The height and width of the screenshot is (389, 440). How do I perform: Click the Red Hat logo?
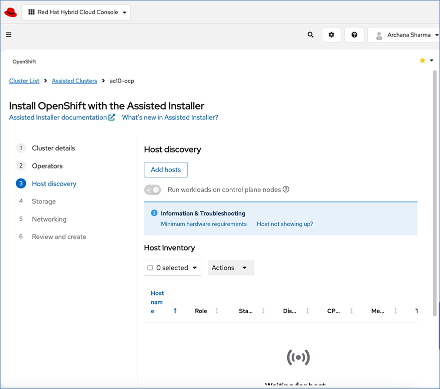coord(10,12)
